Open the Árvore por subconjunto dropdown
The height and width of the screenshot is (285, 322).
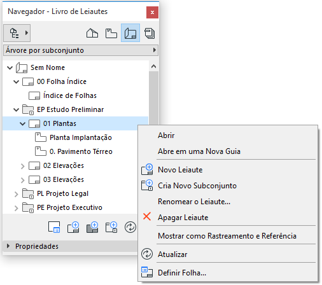click(x=81, y=50)
